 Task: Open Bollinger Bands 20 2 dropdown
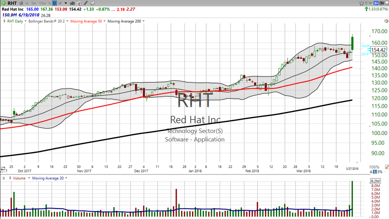(x=67, y=21)
